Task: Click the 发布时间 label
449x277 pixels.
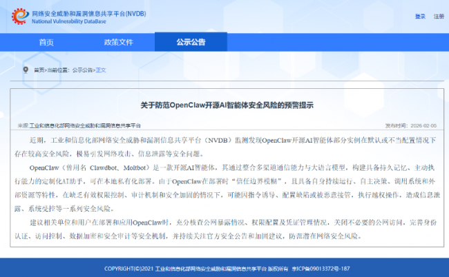Action: [397, 125]
